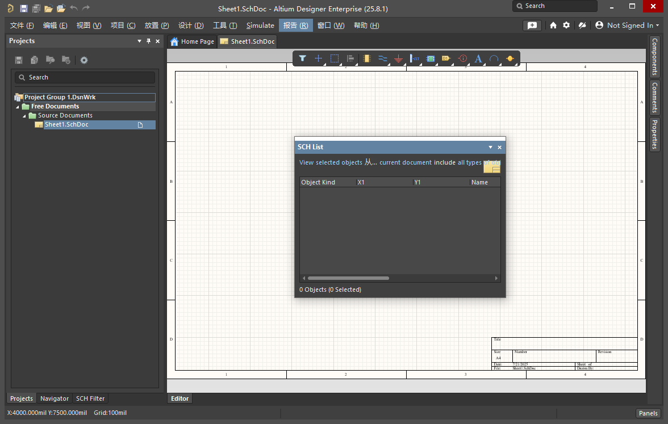This screenshot has width=668, height=424.
Task: Switch to the Home Page tab
Action: 192,41
